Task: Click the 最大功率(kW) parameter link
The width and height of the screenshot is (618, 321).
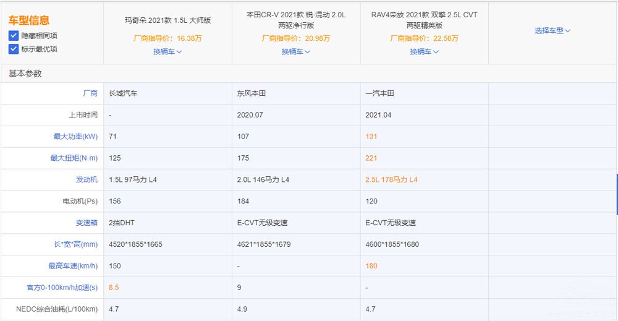Action: (75, 137)
